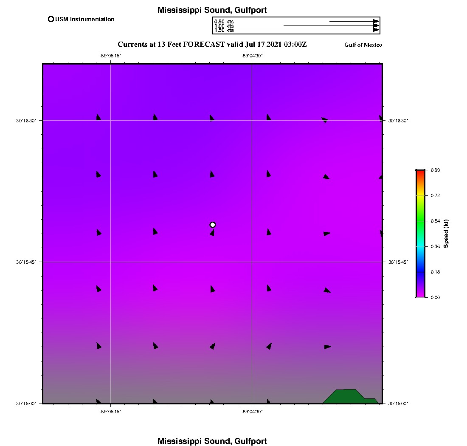Viewport: 467px width, 446px height.
Task: Click the top 'Mississippi Sound, Gulfport' title
Action: click(212, 10)
